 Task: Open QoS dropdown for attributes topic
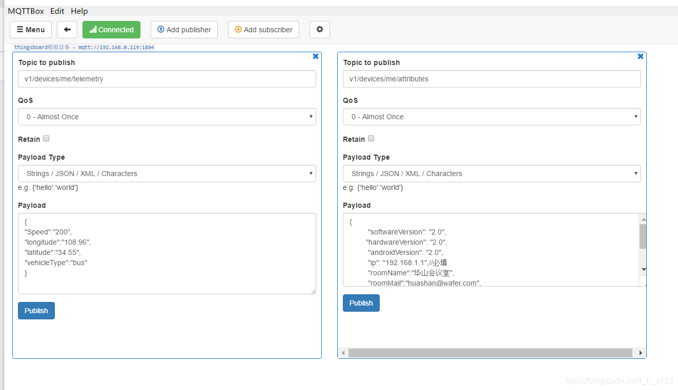(x=491, y=117)
